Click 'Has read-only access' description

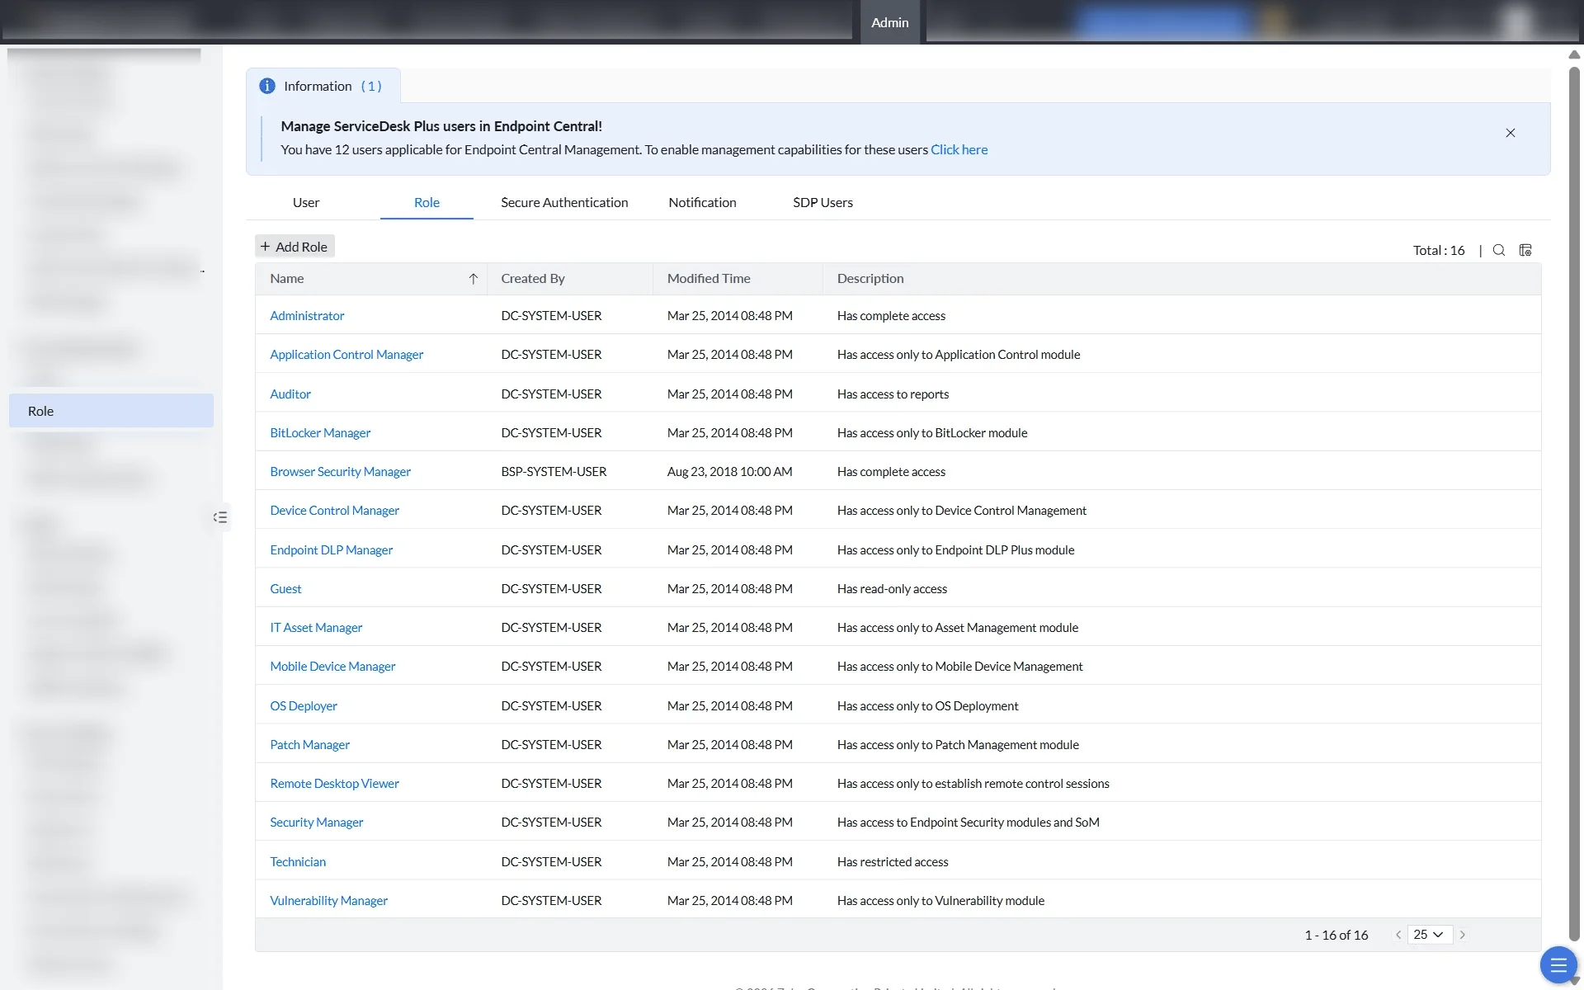click(x=892, y=588)
